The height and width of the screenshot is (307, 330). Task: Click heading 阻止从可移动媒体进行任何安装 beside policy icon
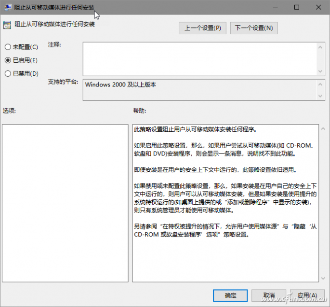click(54, 24)
